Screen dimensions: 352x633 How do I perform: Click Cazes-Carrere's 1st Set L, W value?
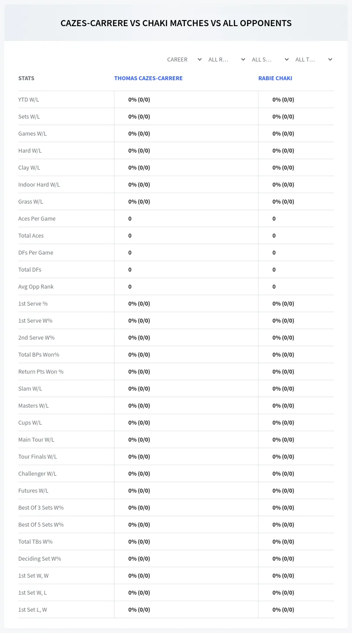pos(139,609)
